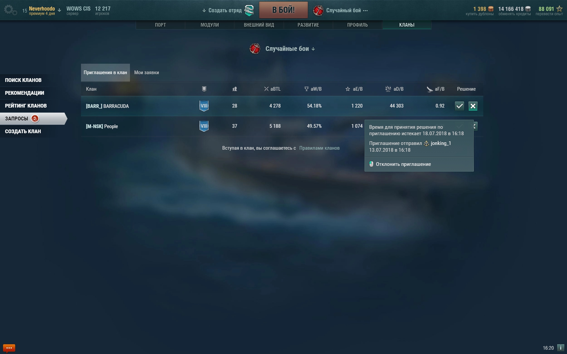Click the free XP star icon
567x354 pixels.
click(559, 9)
